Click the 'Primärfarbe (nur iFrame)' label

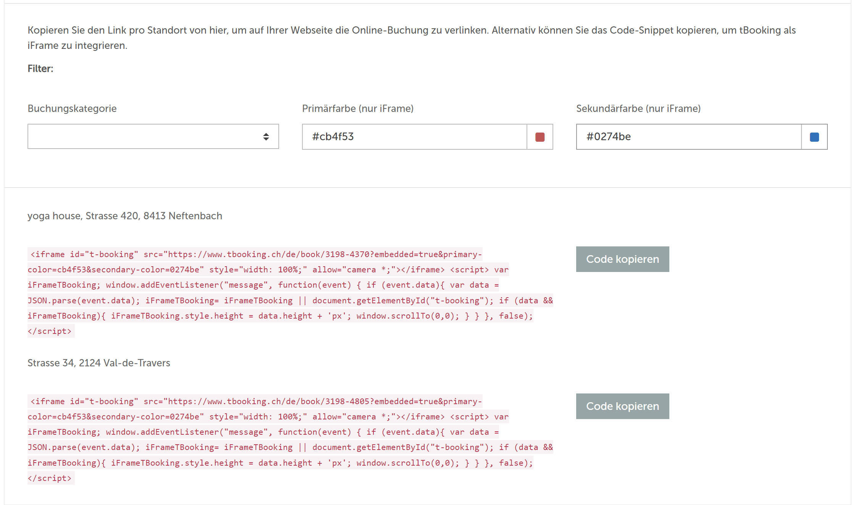pyautogui.click(x=358, y=108)
